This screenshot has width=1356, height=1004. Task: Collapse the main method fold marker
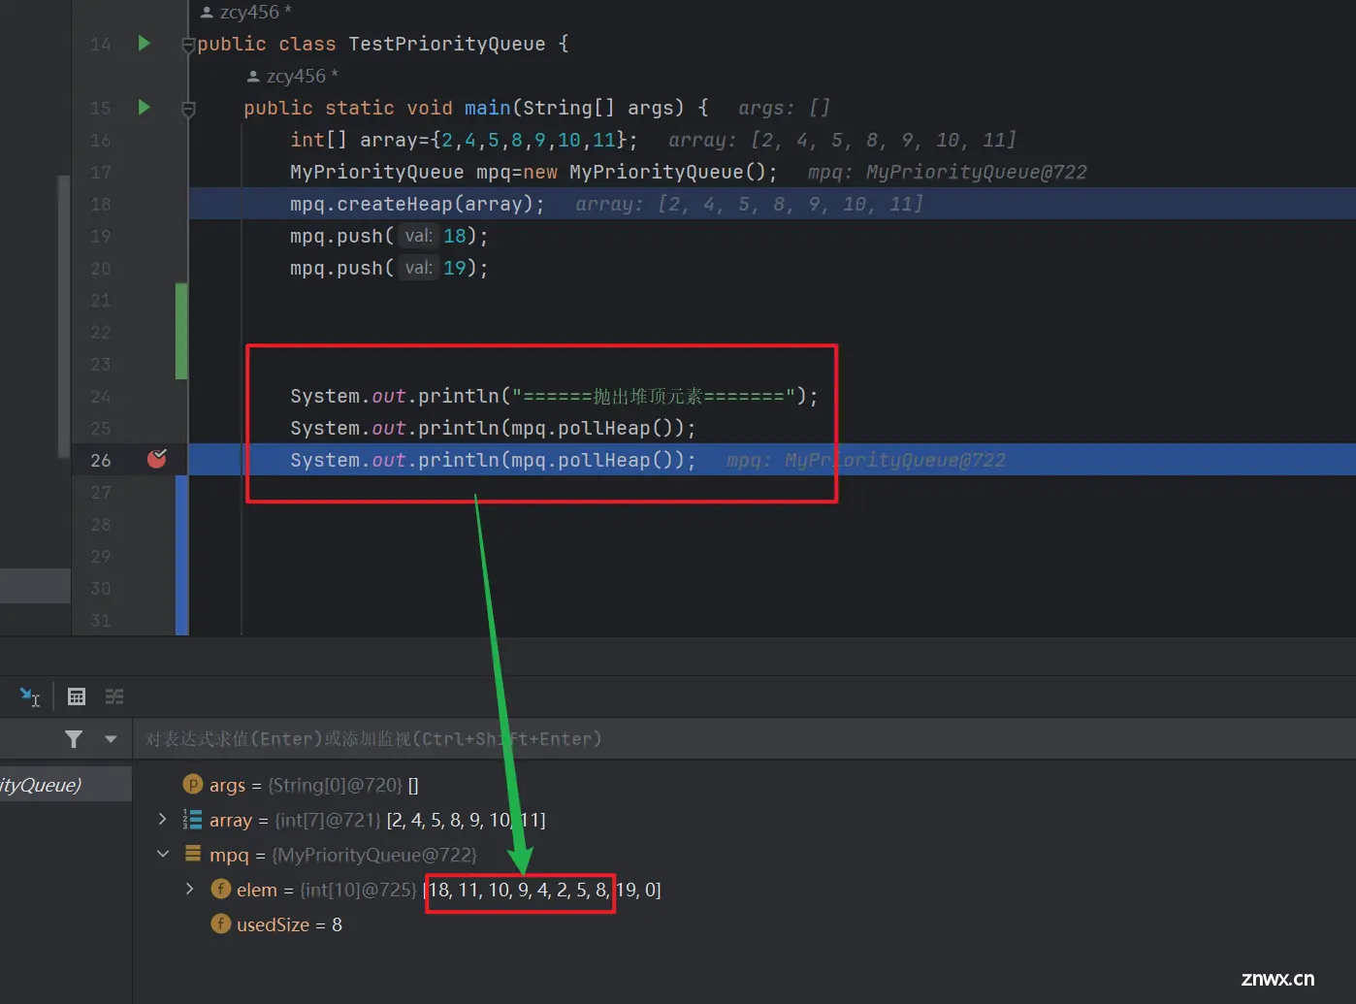click(x=189, y=109)
